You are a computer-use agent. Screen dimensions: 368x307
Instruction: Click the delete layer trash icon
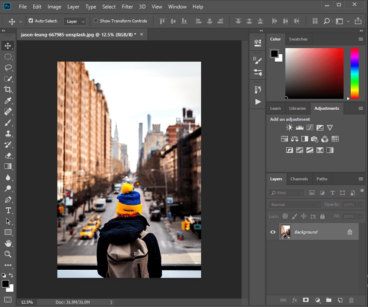351,300
